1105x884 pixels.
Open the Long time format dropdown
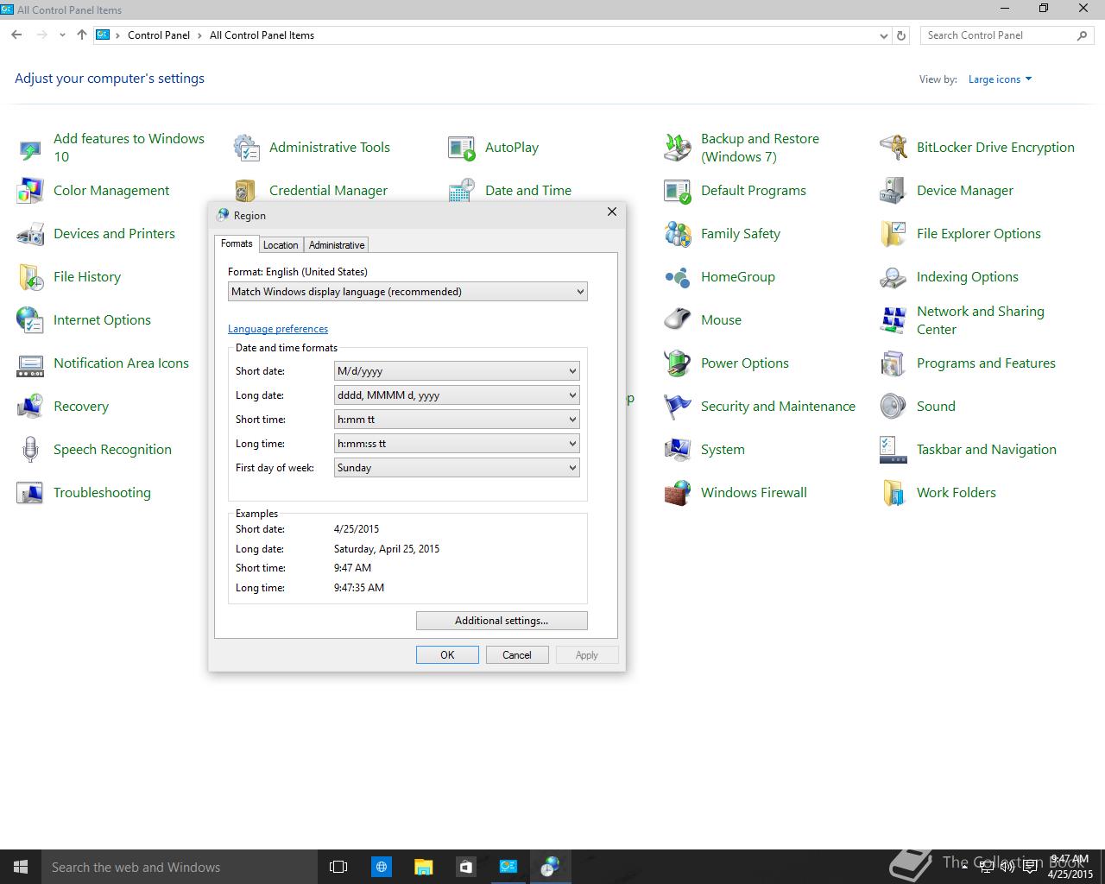[457, 444]
